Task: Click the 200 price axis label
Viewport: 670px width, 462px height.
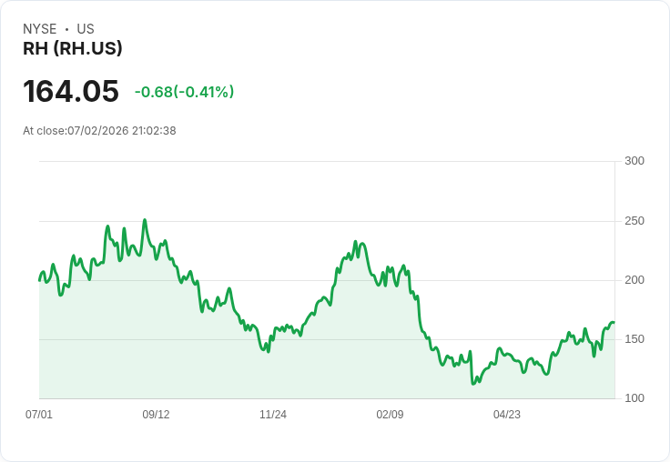Action: (634, 280)
